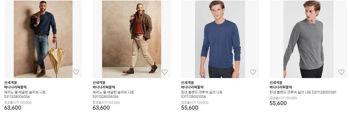Toggle wishlist heart on brown jacket product

pos(165,72)
